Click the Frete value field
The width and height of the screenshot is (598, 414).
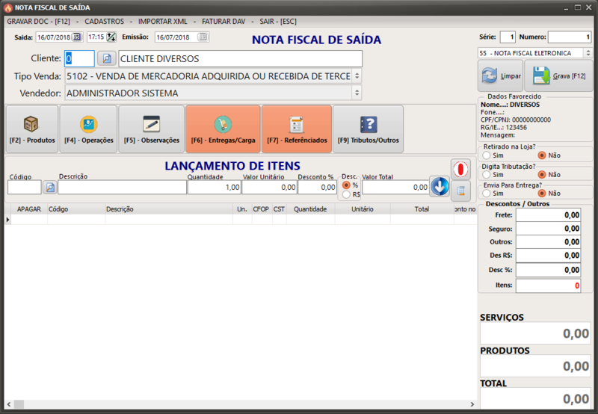(x=549, y=215)
